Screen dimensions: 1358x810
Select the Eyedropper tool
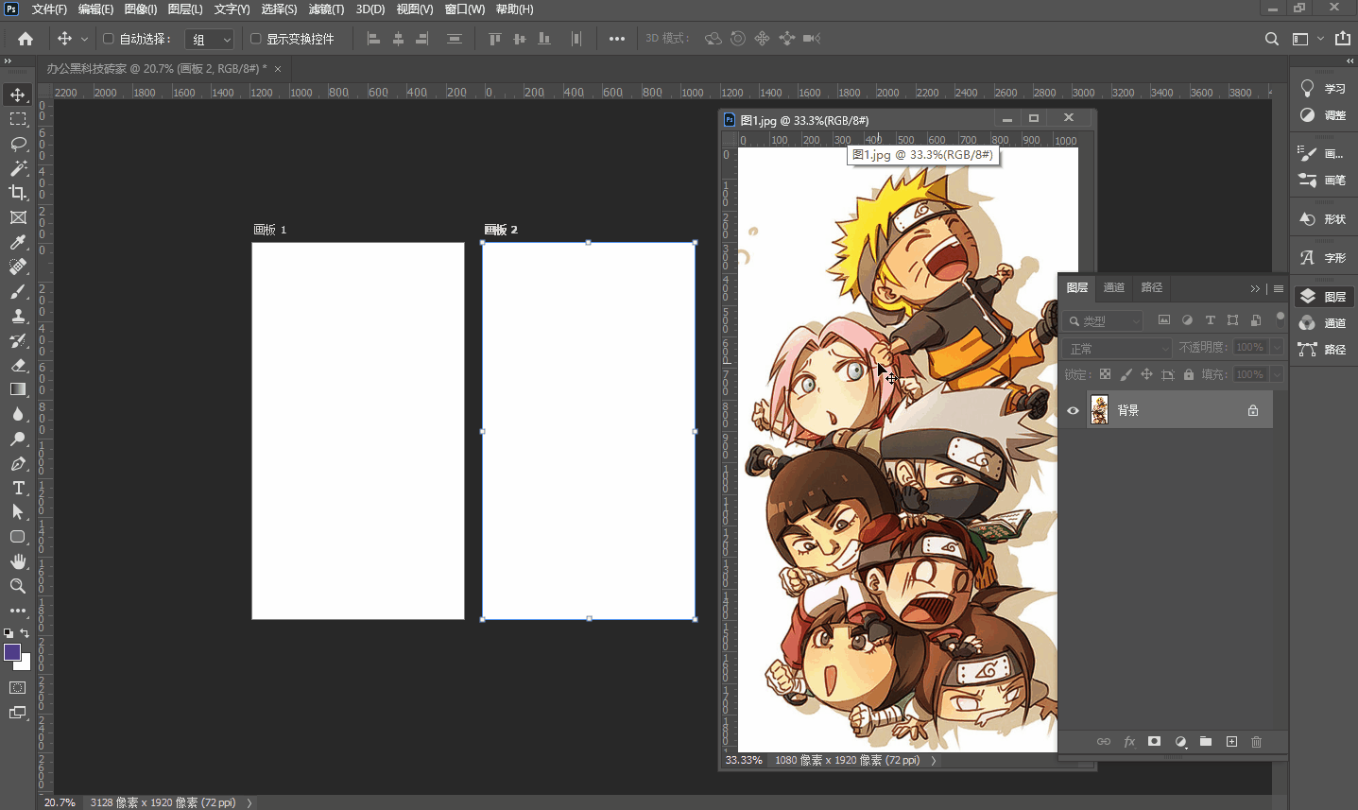click(x=18, y=242)
